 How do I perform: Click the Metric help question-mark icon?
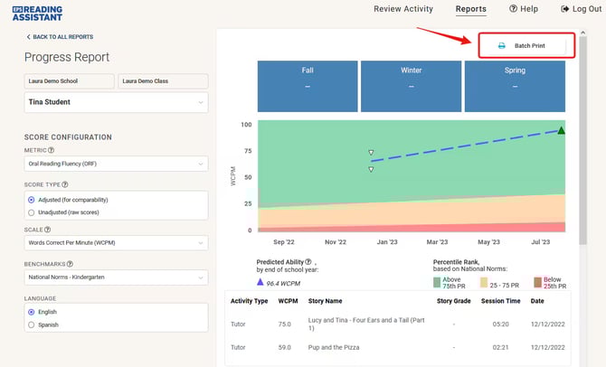(51, 151)
